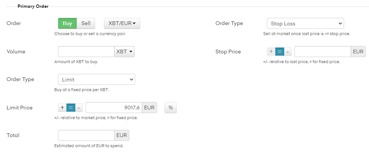Switch the order to Sell
Screen dimensions: 369x155
click(86, 23)
